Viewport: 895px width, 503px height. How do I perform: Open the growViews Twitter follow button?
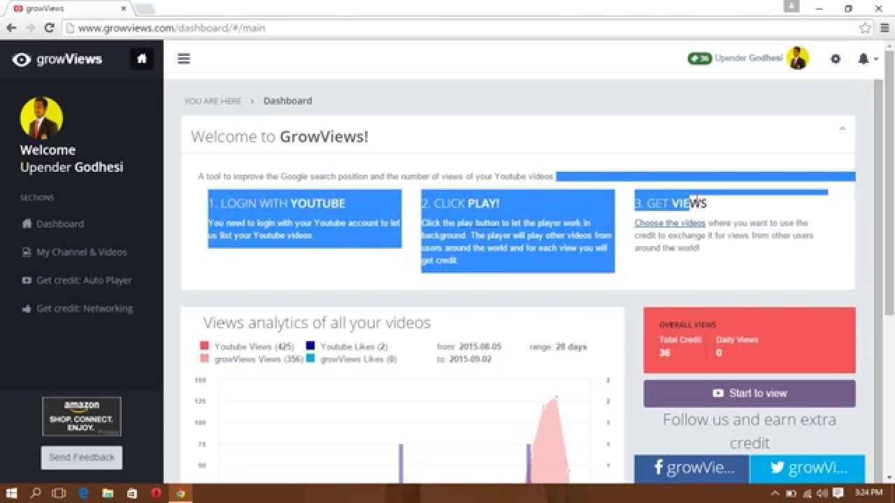[808, 468]
